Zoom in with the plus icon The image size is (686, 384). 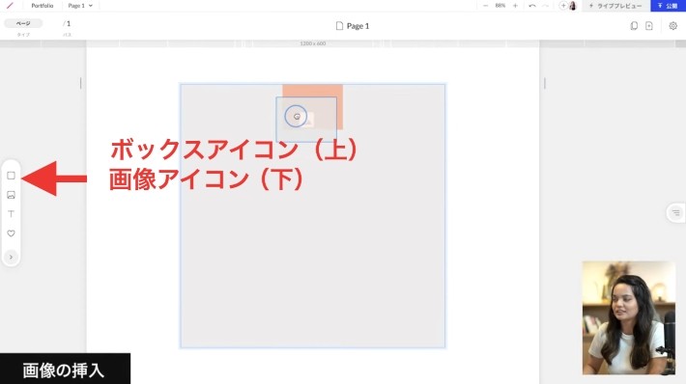tap(515, 6)
